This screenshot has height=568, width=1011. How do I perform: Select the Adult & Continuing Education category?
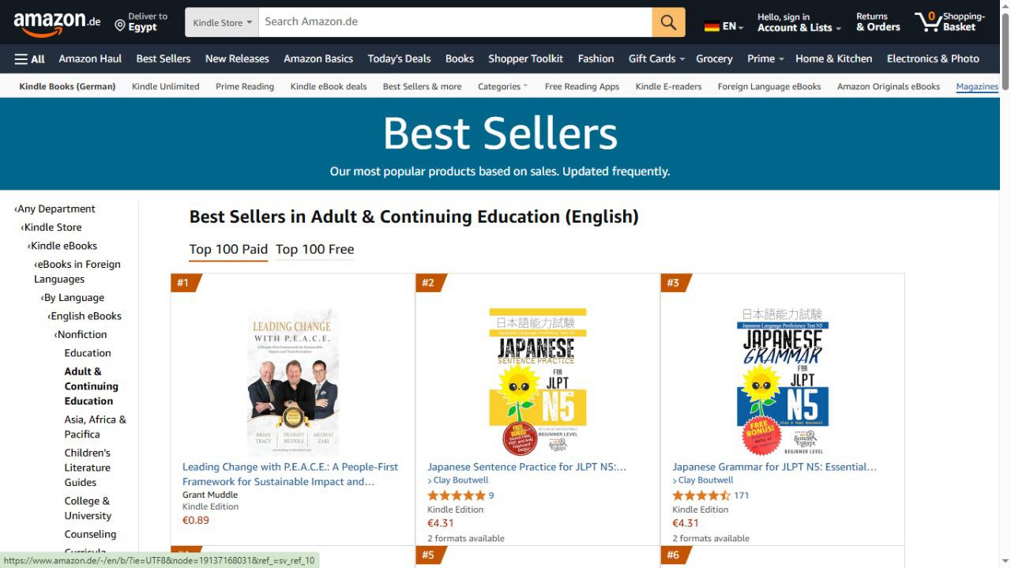click(92, 386)
